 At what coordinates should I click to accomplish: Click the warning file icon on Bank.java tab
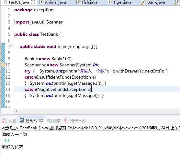pos(143,2)
